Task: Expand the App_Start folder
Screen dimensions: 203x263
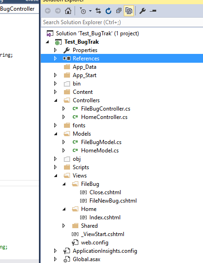Action: [x=56, y=75]
